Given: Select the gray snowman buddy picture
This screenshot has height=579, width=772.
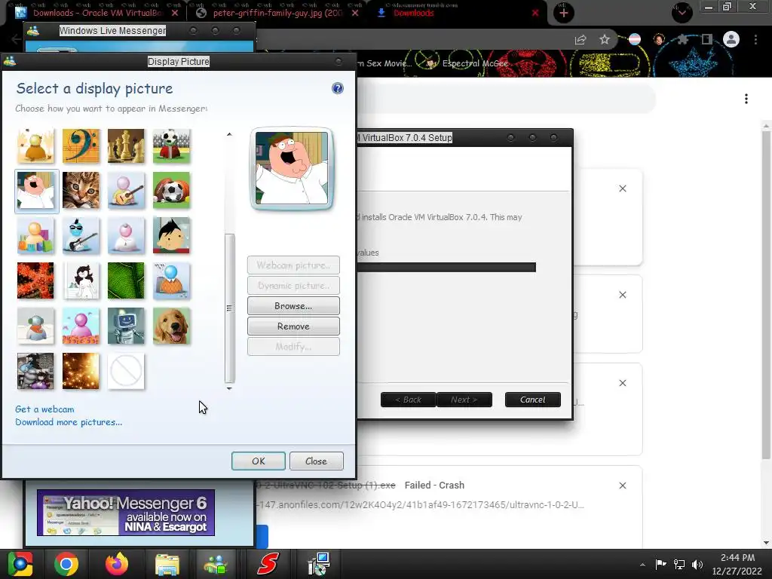Looking at the screenshot, I should click(x=35, y=326).
